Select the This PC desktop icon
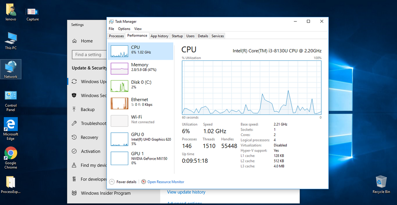Image resolution: width=397 pixels, height=205 pixels. (10, 41)
